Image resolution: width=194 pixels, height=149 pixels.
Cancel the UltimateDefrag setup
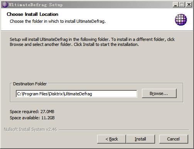pos(174,139)
